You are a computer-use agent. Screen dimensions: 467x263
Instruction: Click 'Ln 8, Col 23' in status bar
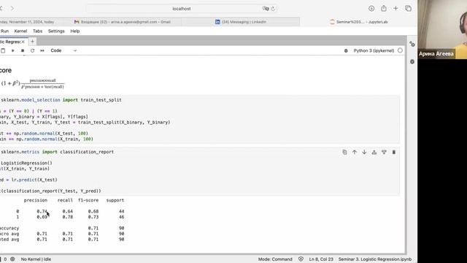[321, 259]
